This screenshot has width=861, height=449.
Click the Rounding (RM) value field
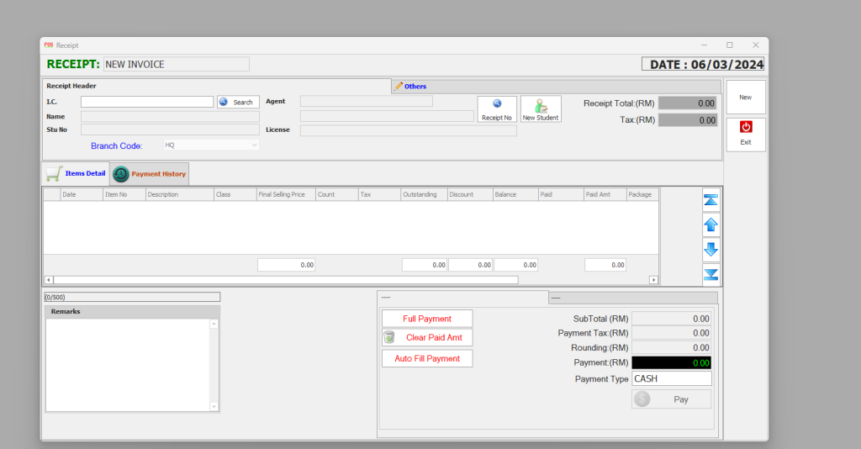coord(672,347)
